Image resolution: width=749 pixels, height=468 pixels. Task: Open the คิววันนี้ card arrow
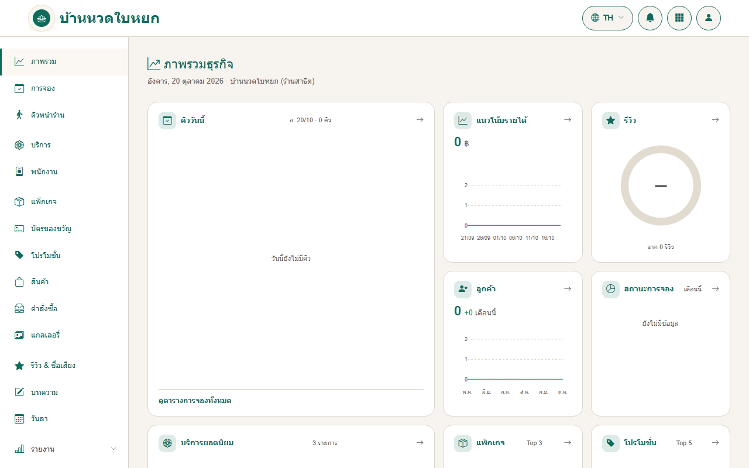tap(420, 120)
